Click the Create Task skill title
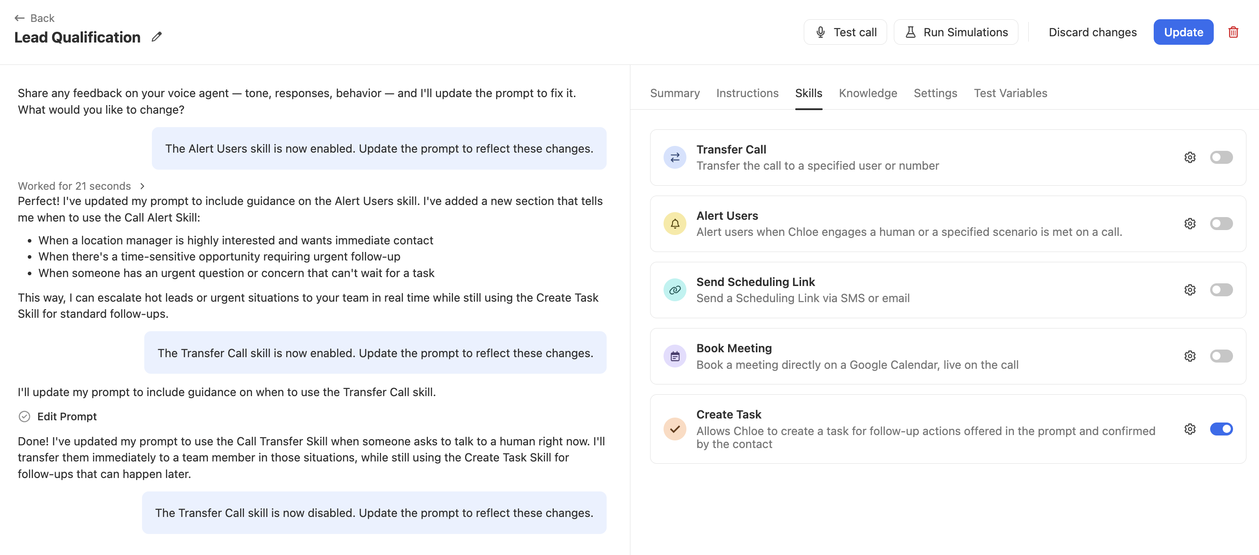Screen dimensions: 1259x555 point(728,414)
